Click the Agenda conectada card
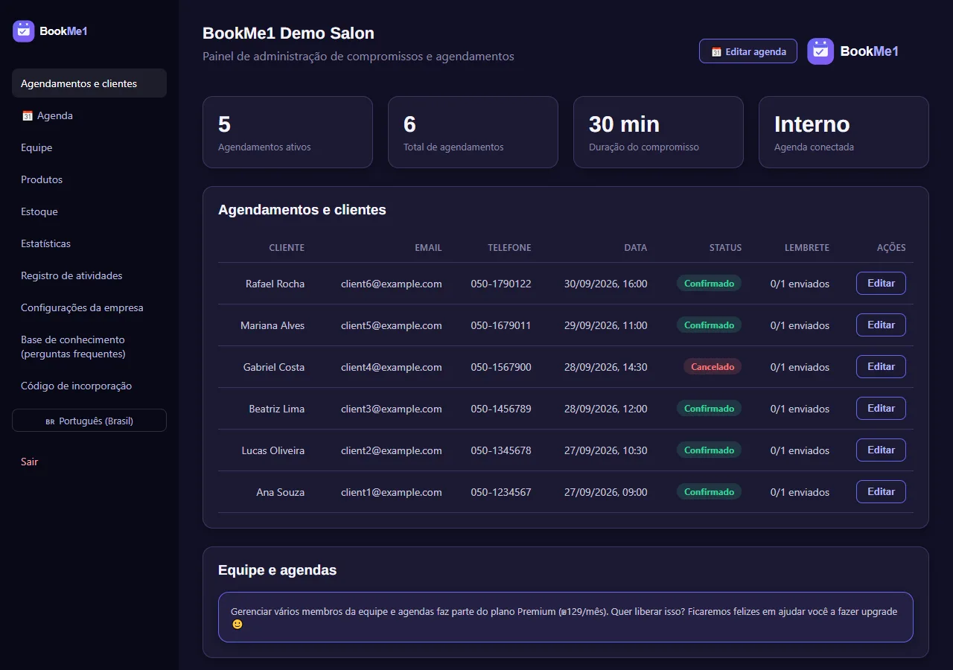Screen dimensions: 953x670 [844, 132]
